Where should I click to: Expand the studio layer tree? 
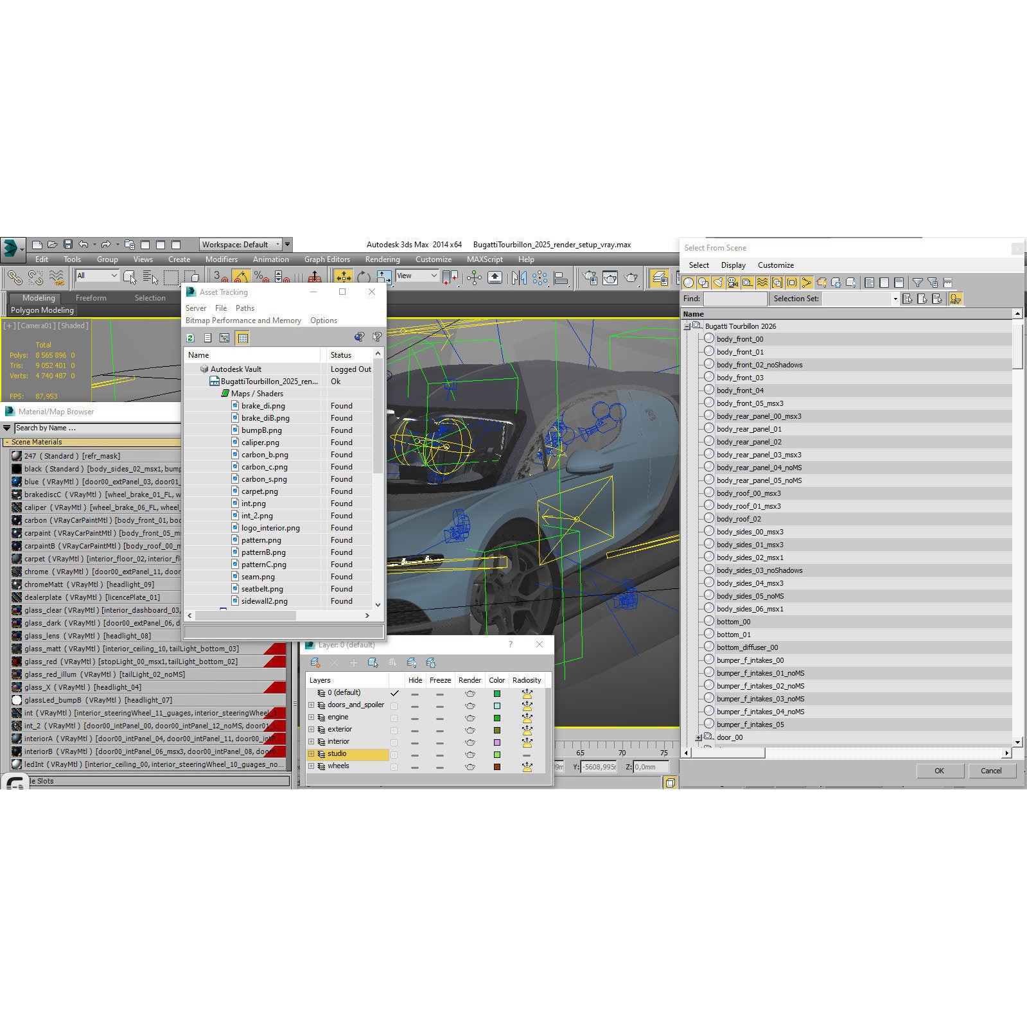312,754
